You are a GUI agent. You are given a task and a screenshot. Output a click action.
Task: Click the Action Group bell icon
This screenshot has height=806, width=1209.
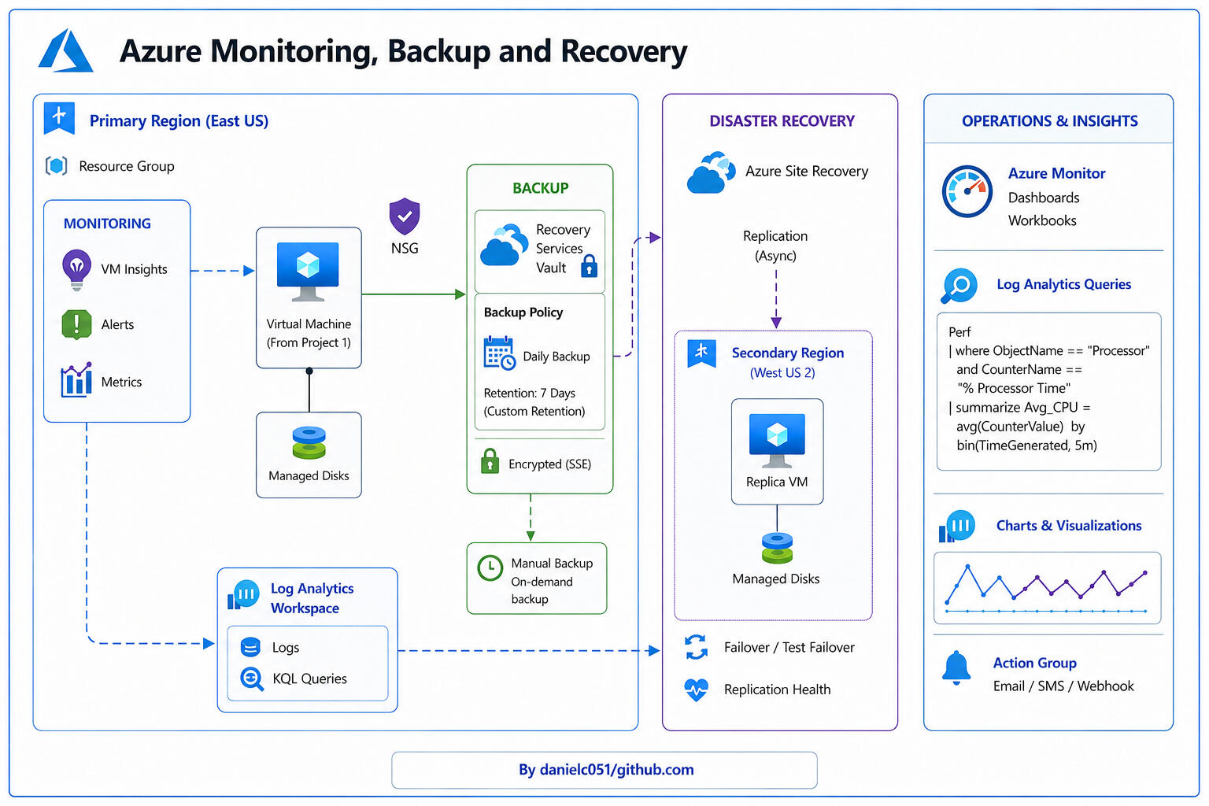pyautogui.click(x=956, y=668)
